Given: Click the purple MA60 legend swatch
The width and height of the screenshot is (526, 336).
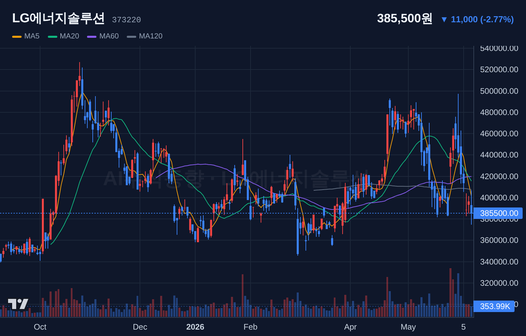Looking at the screenshot, I should 92,36.
